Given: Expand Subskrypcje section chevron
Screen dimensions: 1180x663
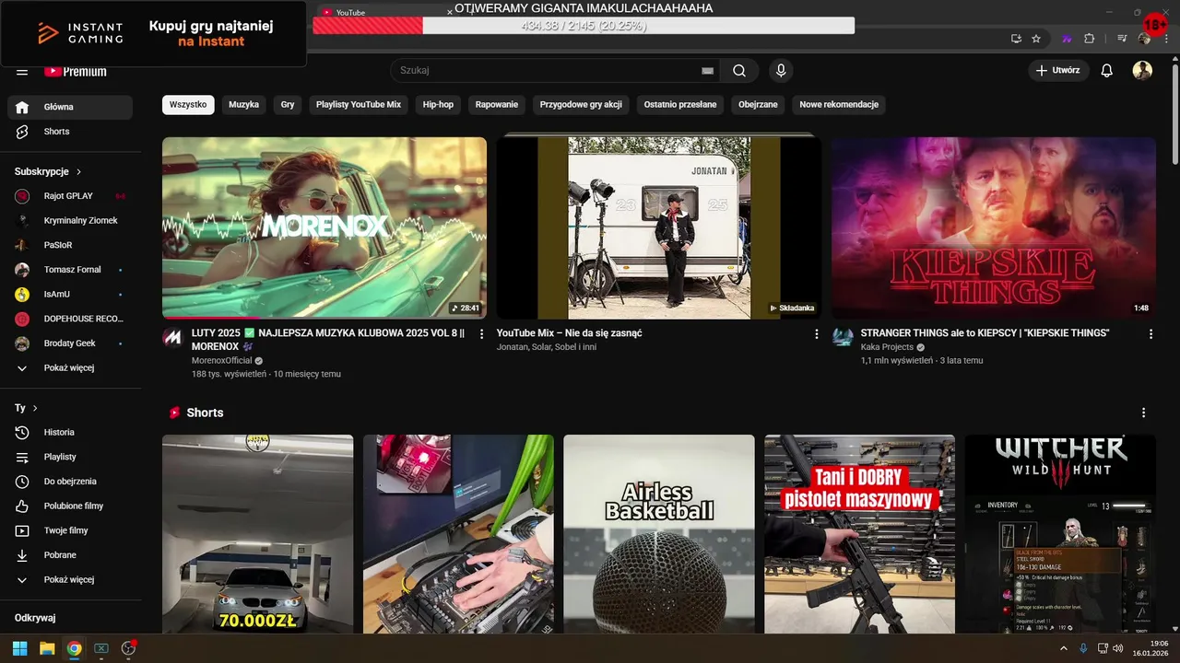Looking at the screenshot, I should point(79,171).
